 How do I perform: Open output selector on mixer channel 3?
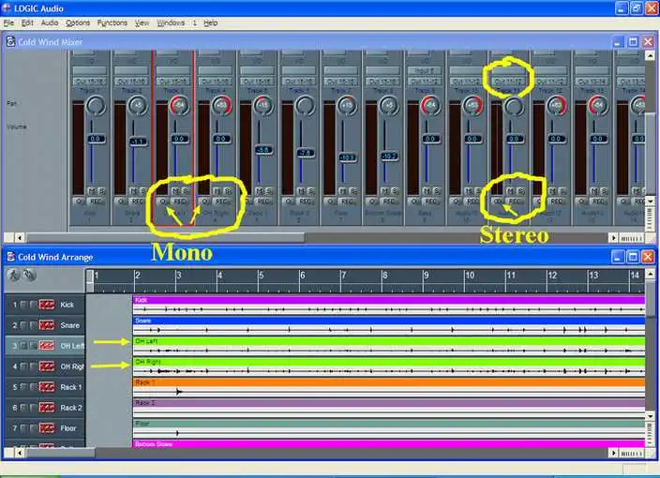point(173,82)
